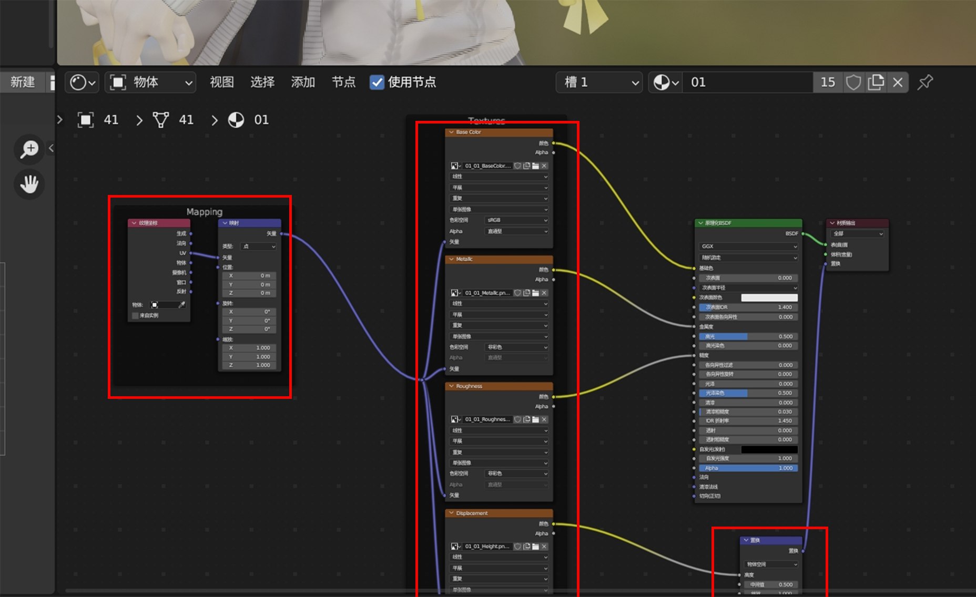Click the pin icon in the header

point(924,82)
